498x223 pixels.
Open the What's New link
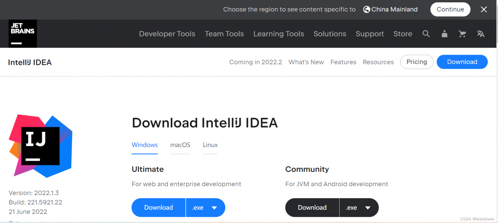click(x=306, y=62)
